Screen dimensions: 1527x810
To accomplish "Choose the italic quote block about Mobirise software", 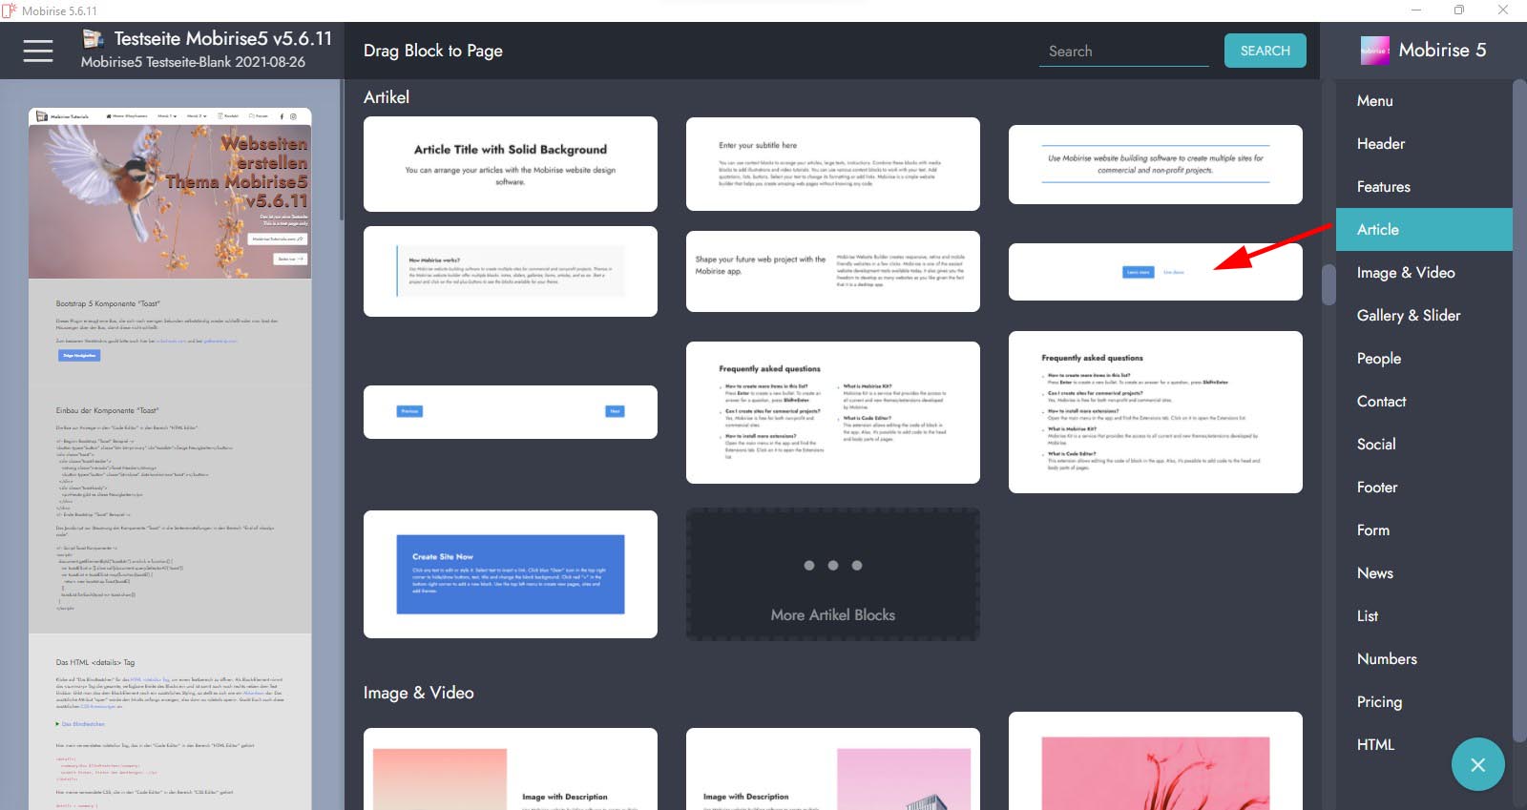I will point(1156,164).
